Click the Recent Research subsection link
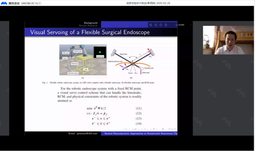 88,26
